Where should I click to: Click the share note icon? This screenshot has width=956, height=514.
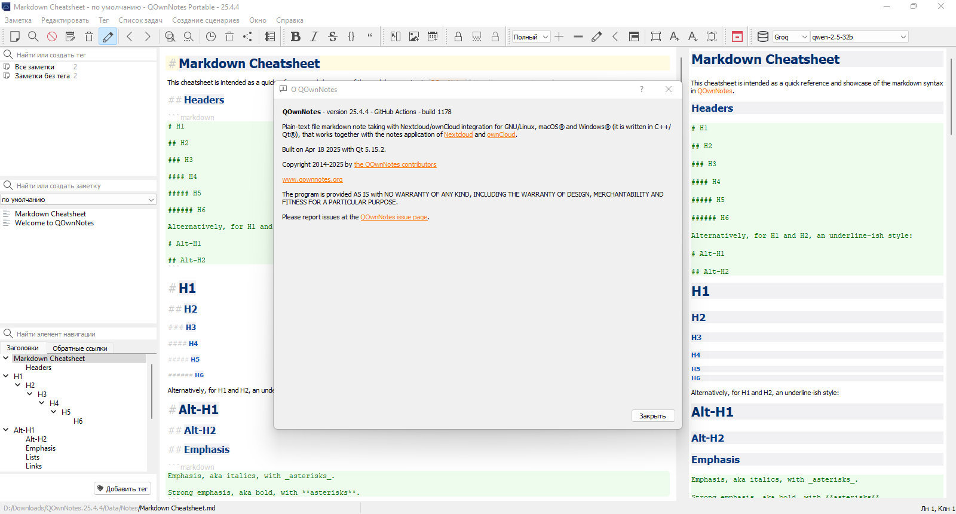pyautogui.click(x=248, y=36)
